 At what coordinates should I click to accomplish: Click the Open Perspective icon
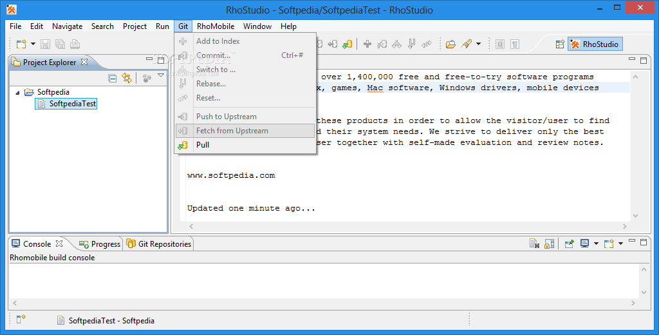pyautogui.click(x=560, y=44)
